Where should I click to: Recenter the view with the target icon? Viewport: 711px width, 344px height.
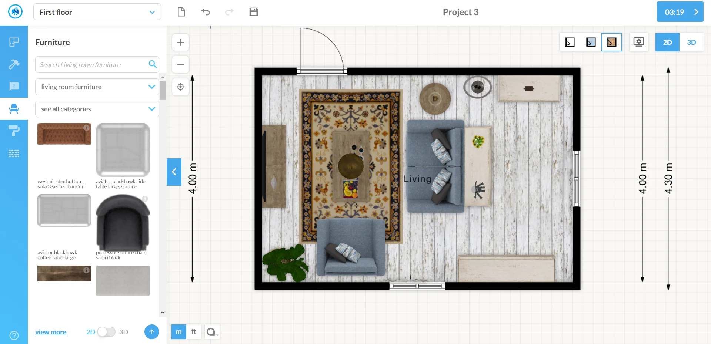(x=180, y=87)
